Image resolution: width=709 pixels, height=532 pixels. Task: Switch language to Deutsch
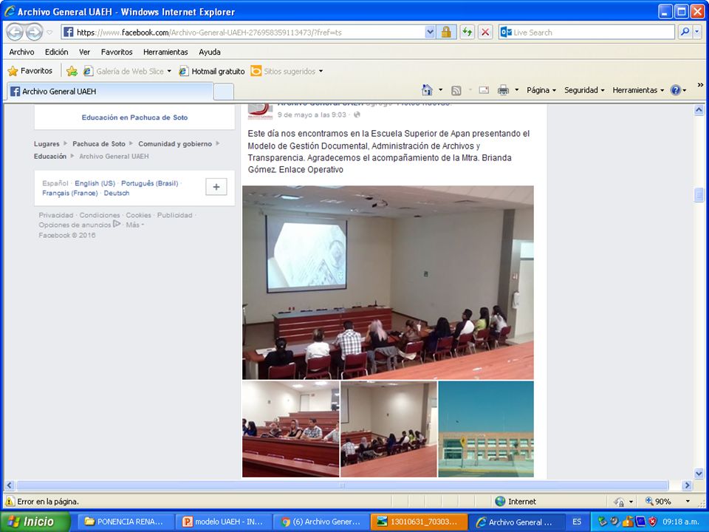(x=117, y=193)
